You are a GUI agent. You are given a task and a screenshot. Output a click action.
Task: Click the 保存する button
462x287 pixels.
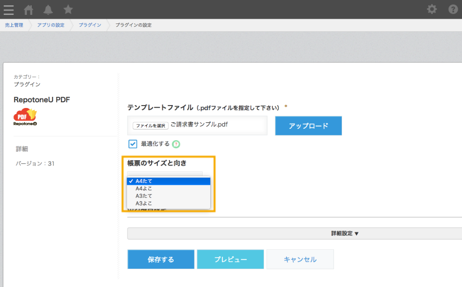(161, 259)
